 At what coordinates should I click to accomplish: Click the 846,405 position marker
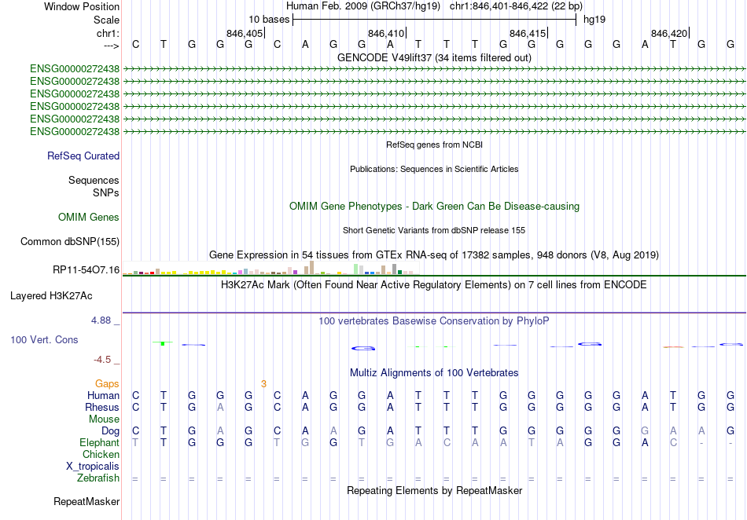[245, 33]
